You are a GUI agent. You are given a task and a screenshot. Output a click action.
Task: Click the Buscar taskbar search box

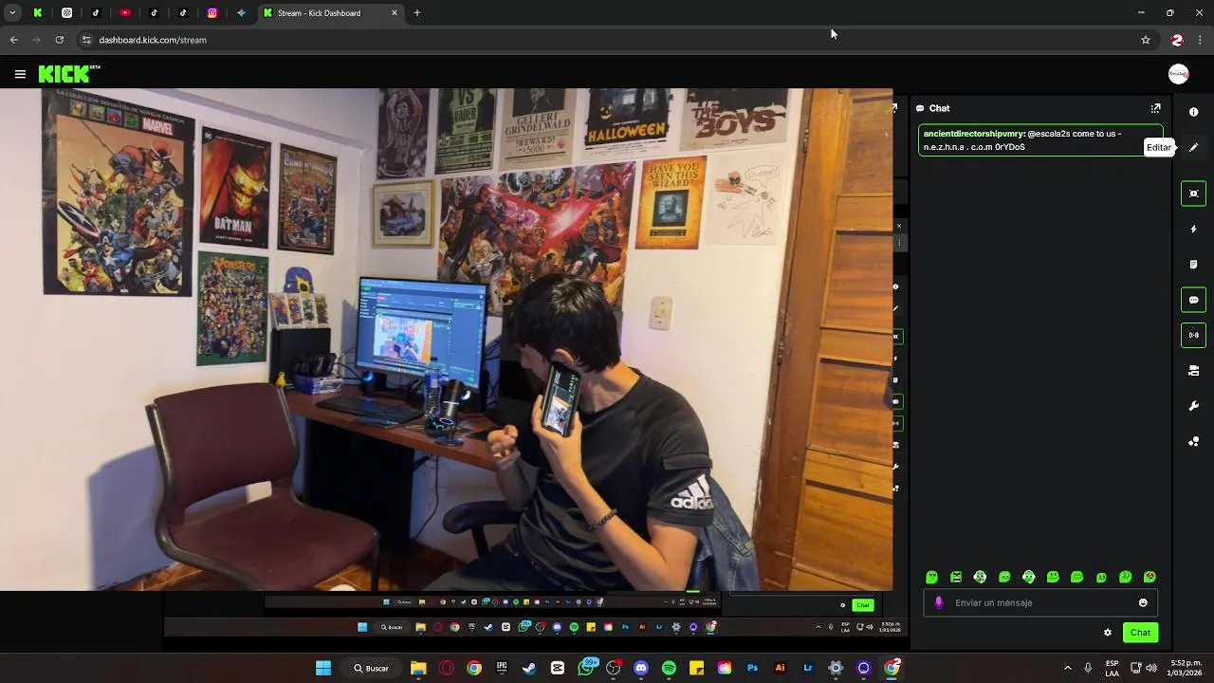[x=371, y=668]
